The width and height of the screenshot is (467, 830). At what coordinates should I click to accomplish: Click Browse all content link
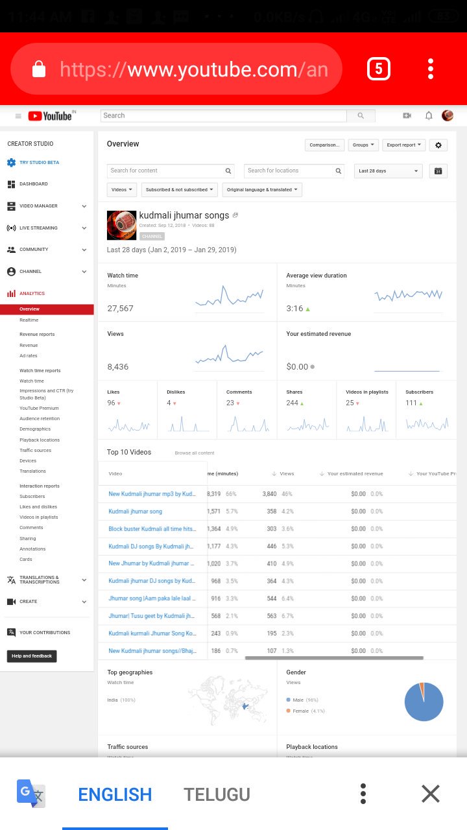[195, 453]
